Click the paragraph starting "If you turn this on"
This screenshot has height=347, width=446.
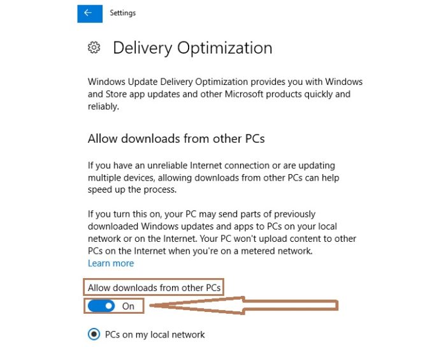coord(222,232)
